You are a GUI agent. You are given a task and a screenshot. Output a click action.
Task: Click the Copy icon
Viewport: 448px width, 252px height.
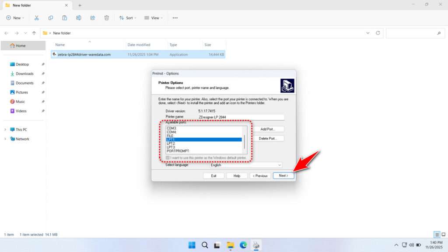[x=51, y=17]
